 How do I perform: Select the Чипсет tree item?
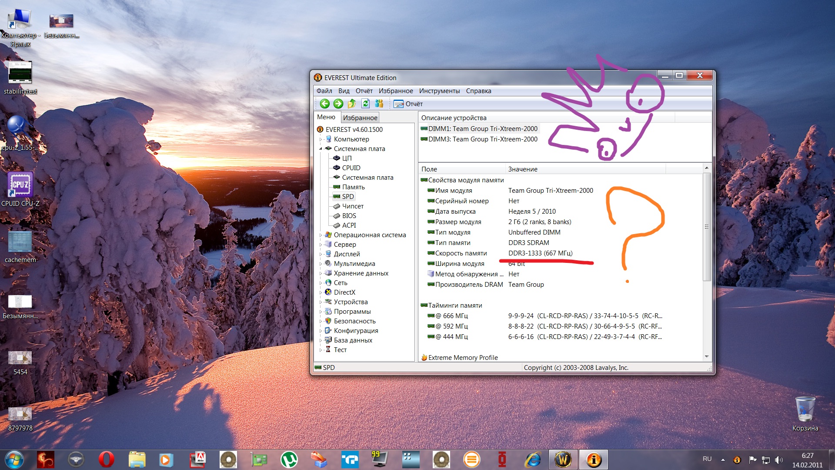(352, 206)
